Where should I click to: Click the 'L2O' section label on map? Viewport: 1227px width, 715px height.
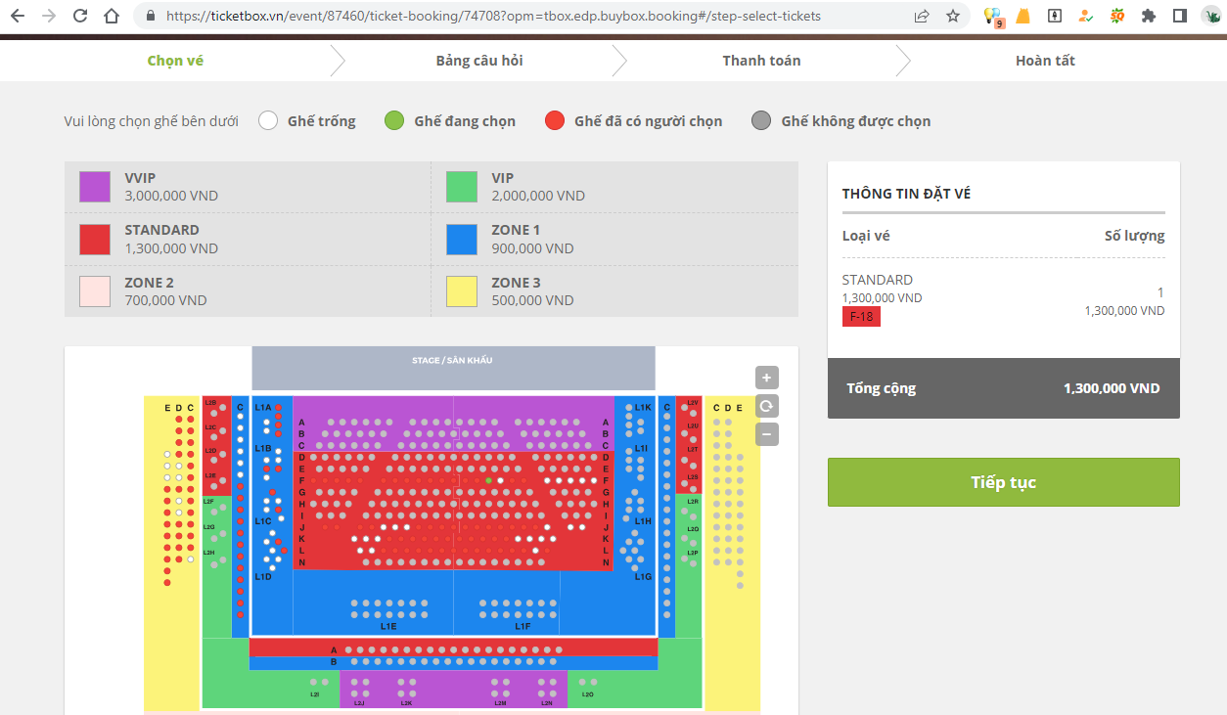[587, 694]
